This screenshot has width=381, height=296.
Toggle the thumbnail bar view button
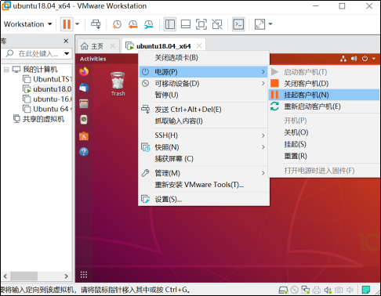tap(186, 24)
